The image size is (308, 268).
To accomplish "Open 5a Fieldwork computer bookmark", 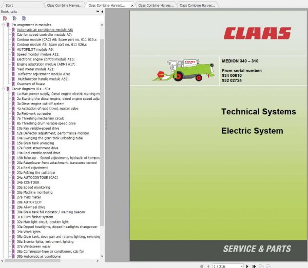I will (x=34, y=114).
